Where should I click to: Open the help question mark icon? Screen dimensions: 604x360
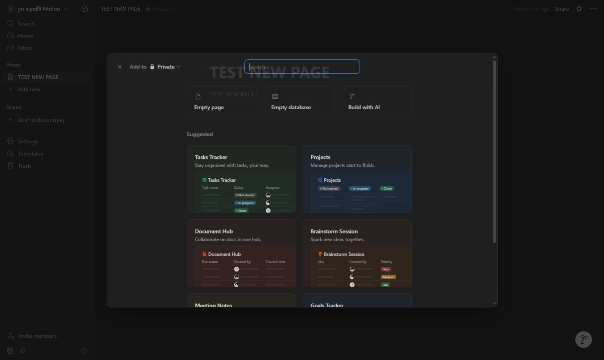click(84, 351)
